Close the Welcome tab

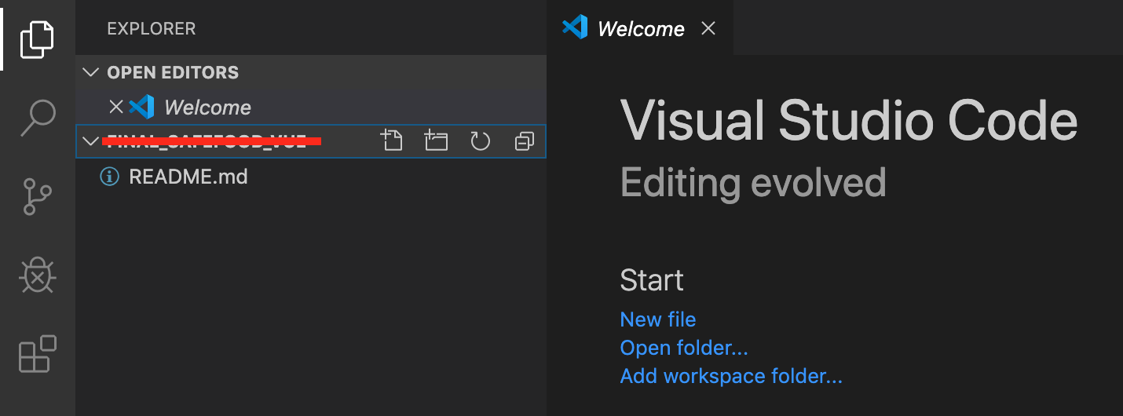[708, 28]
